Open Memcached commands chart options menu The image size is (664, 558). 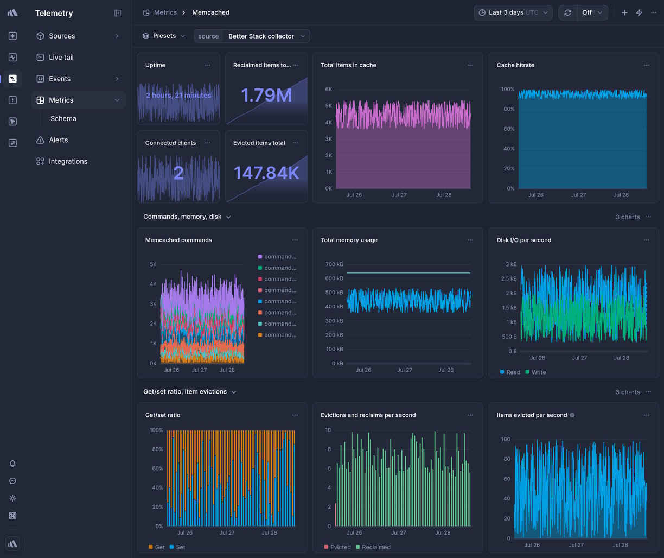point(295,240)
